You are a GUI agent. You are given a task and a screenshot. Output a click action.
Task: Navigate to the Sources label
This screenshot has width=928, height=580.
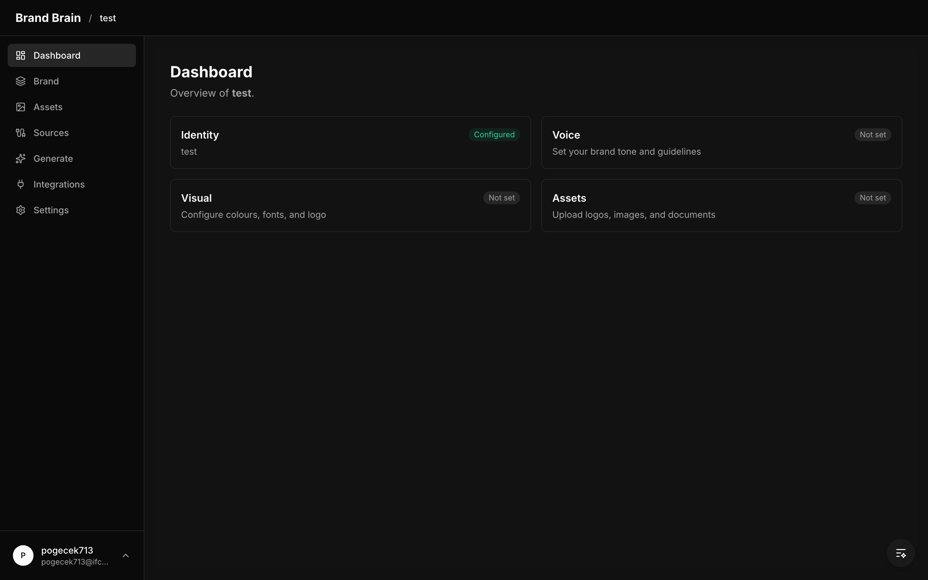[x=51, y=133]
